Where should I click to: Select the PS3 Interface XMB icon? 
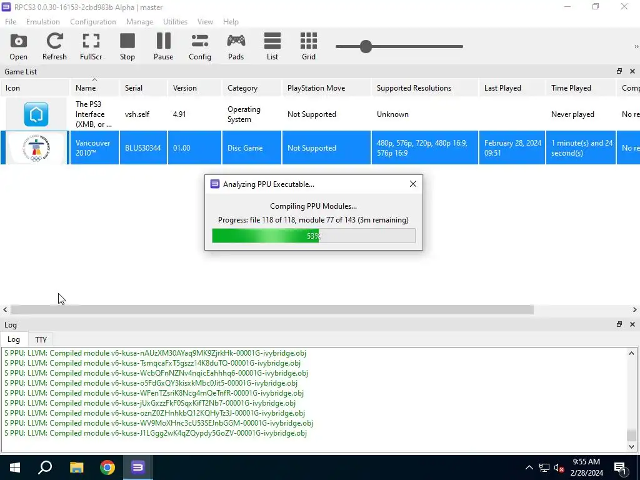(x=36, y=114)
